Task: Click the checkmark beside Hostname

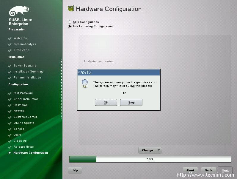Action: pos(10,105)
